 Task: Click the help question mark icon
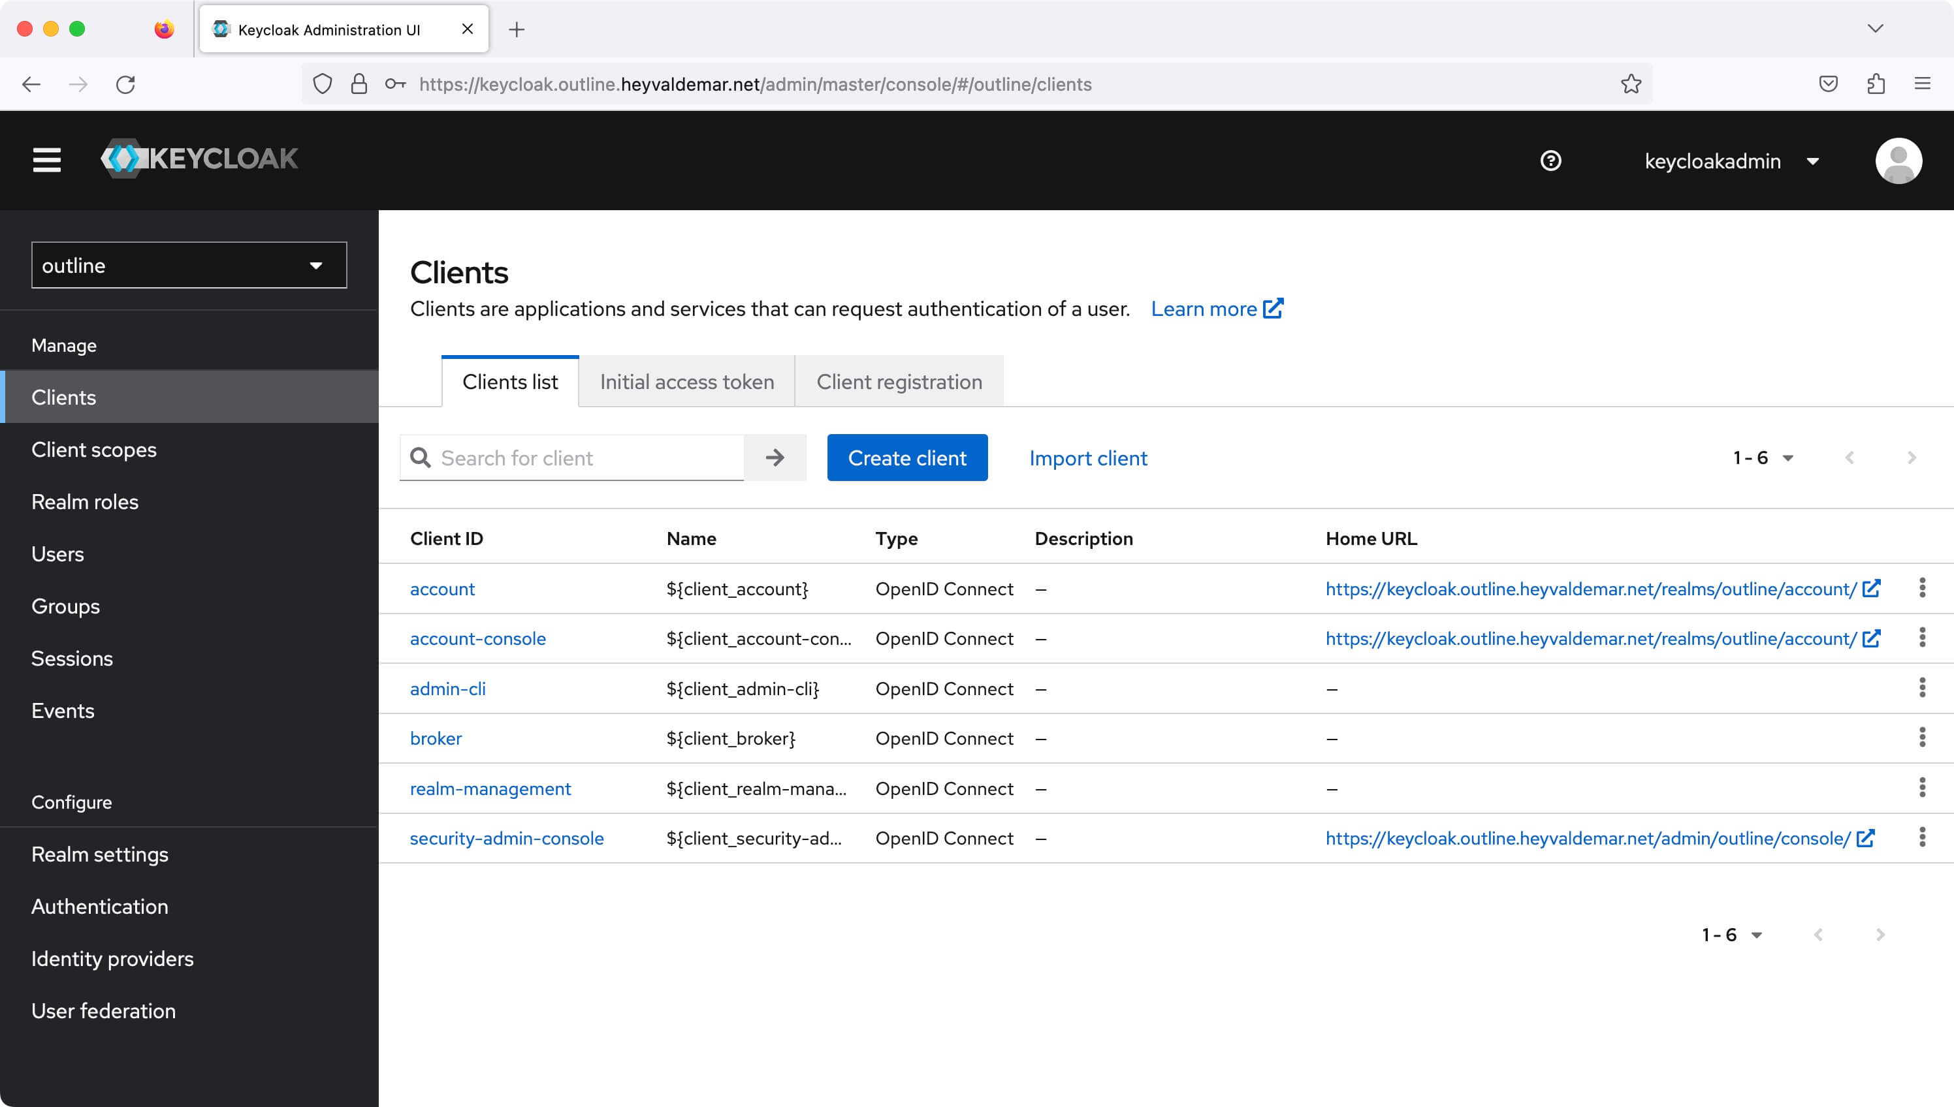tap(1553, 161)
